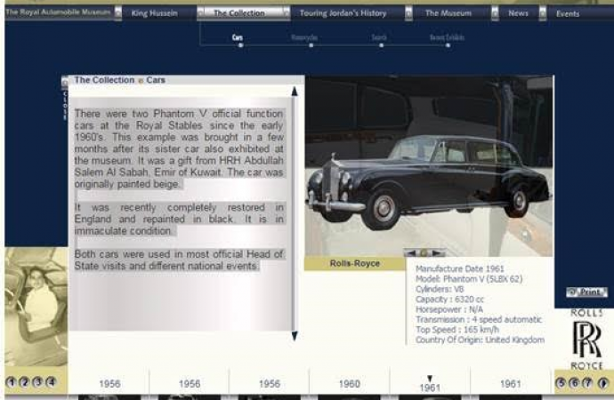Click the center dot between photo arrows
Screen dimensions: 614x400
(424, 253)
